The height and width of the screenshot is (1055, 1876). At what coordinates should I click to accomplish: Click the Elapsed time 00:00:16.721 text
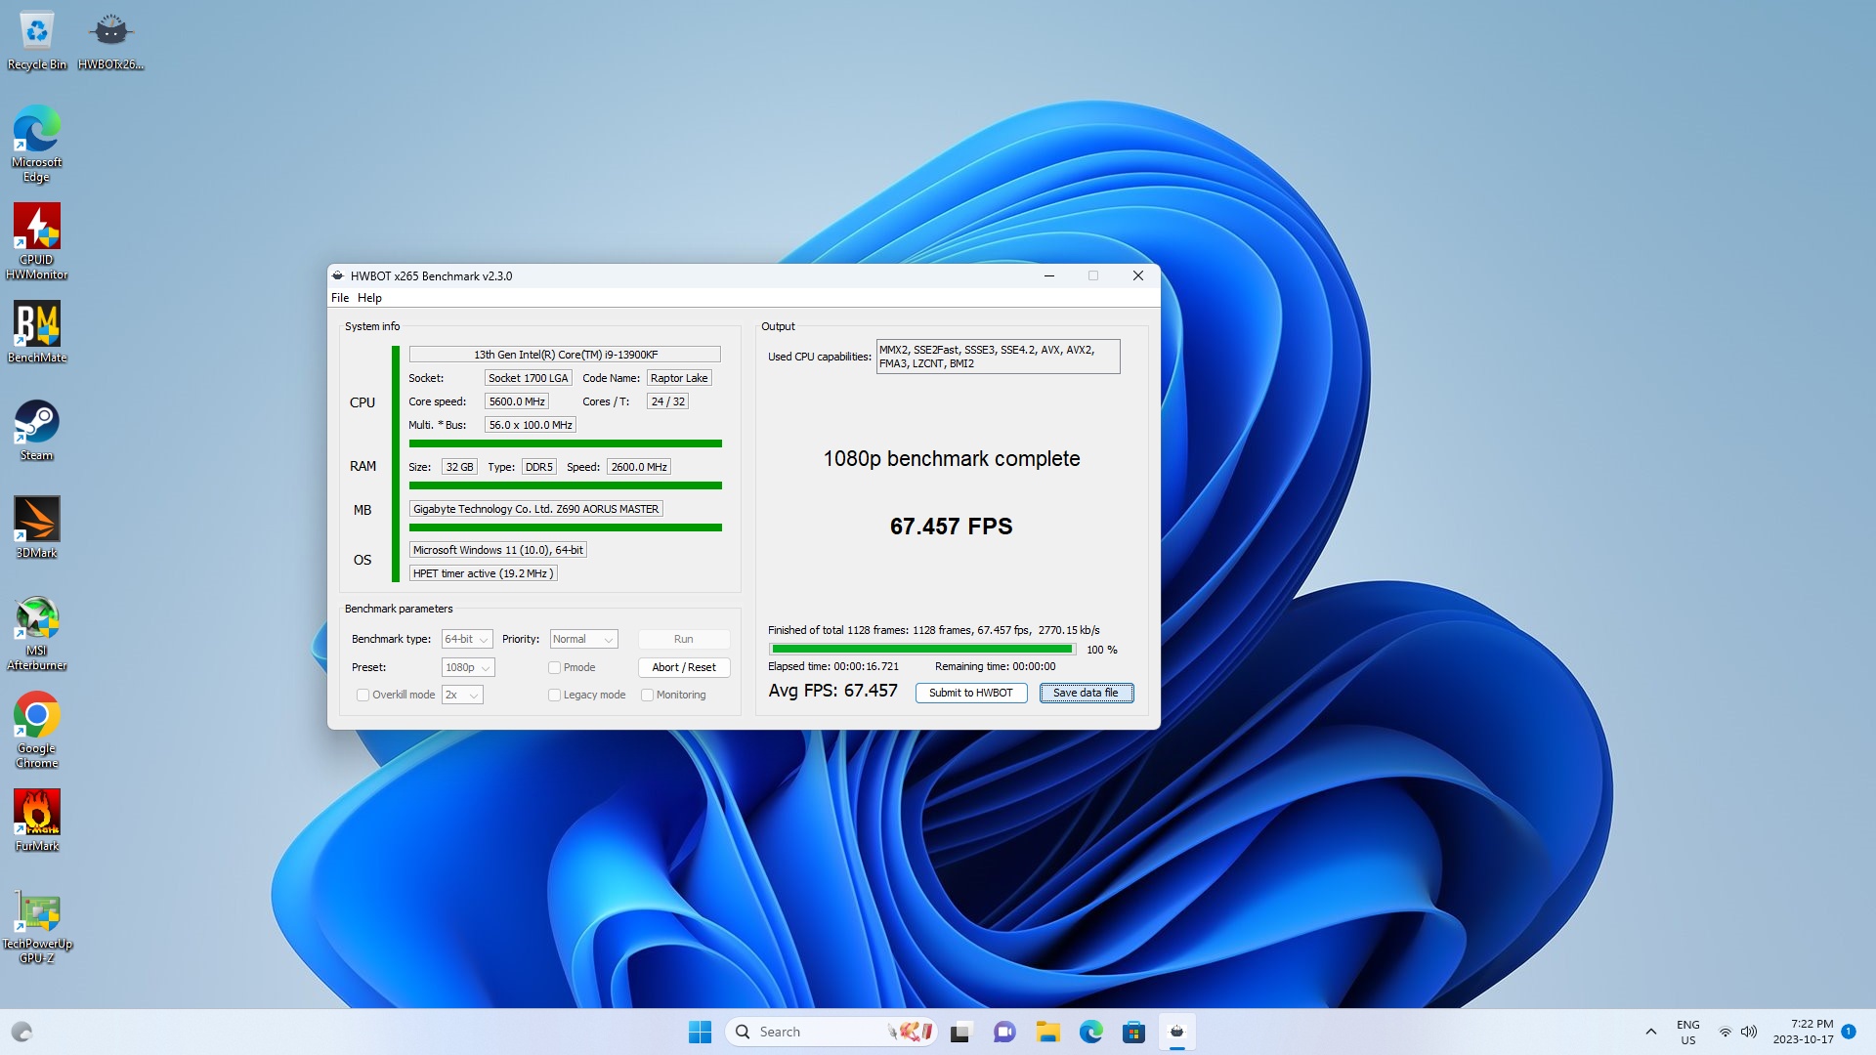coord(833,666)
